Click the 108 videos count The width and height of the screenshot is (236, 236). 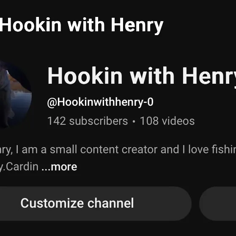[x=167, y=121]
